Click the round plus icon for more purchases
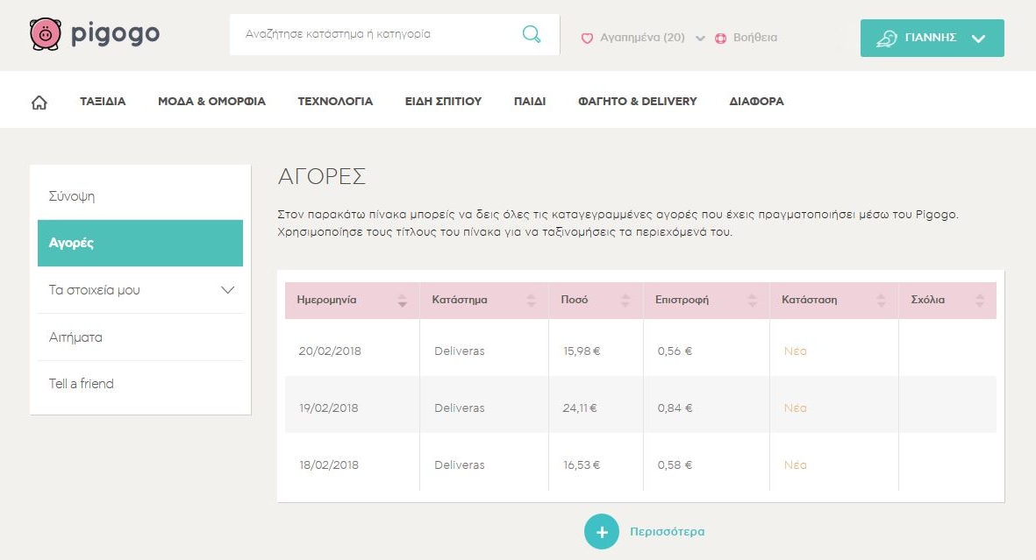This screenshot has height=560, width=1036. (601, 532)
